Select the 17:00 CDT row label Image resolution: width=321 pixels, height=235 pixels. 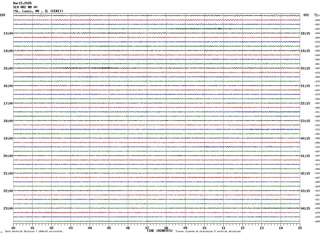coord(8,103)
